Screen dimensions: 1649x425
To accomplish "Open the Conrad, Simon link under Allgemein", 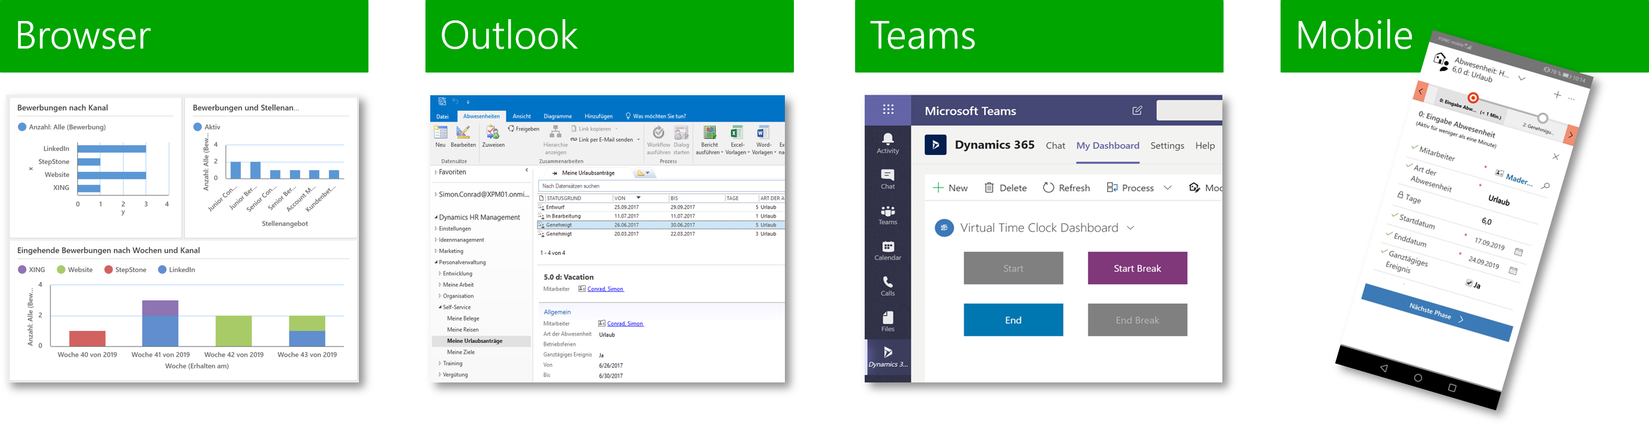I will (x=625, y=324).
